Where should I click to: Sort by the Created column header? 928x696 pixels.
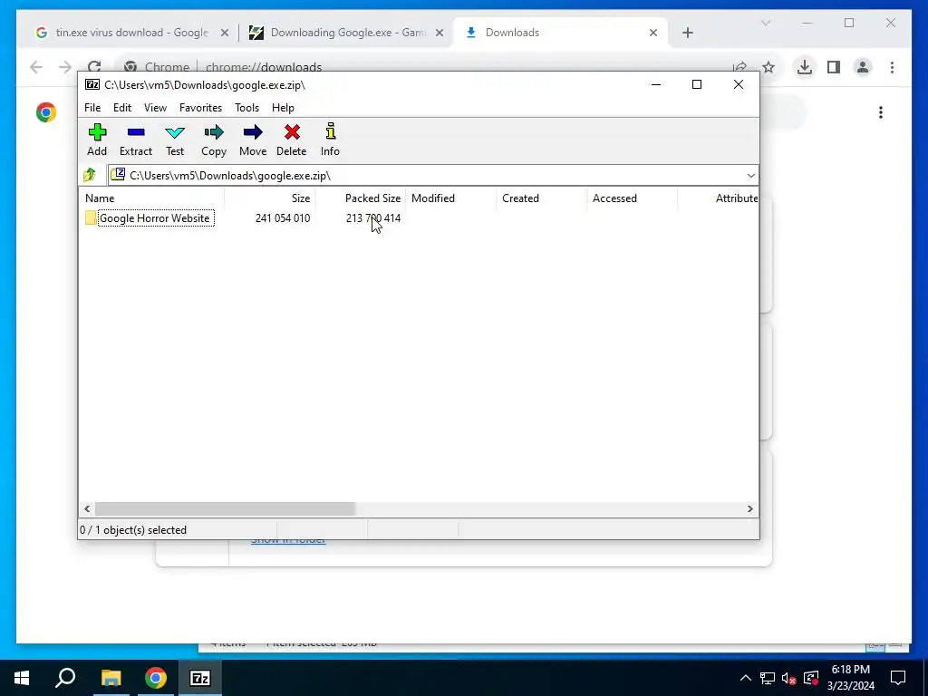tap(542, 198)
